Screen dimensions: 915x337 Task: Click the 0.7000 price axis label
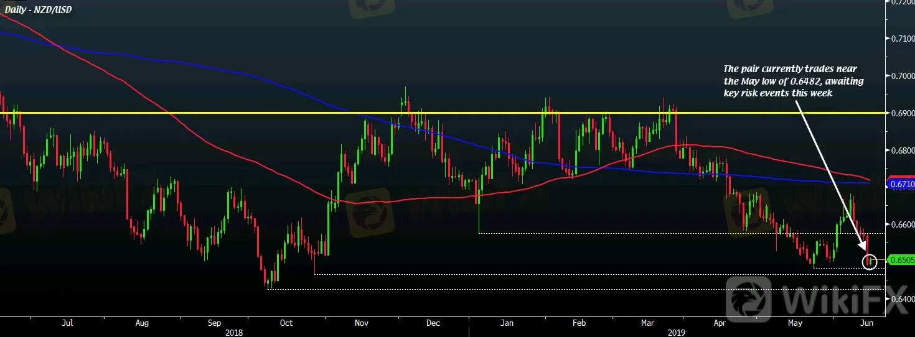[x=903, y=76]
